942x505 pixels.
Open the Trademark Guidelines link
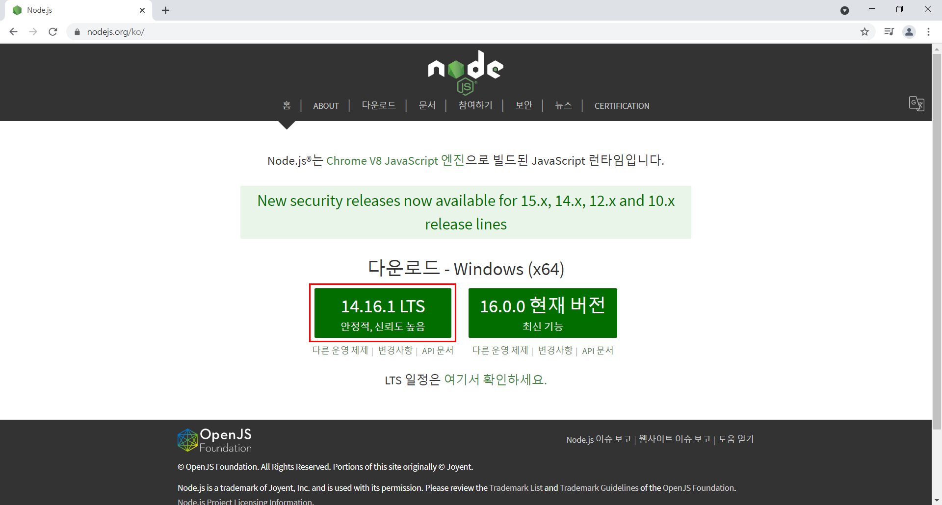click(599, 488)
